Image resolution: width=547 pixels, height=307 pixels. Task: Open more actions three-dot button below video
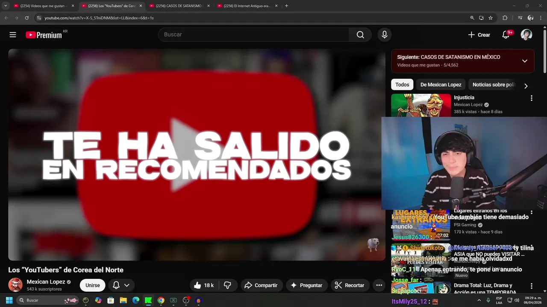click(x=379, y=285)
